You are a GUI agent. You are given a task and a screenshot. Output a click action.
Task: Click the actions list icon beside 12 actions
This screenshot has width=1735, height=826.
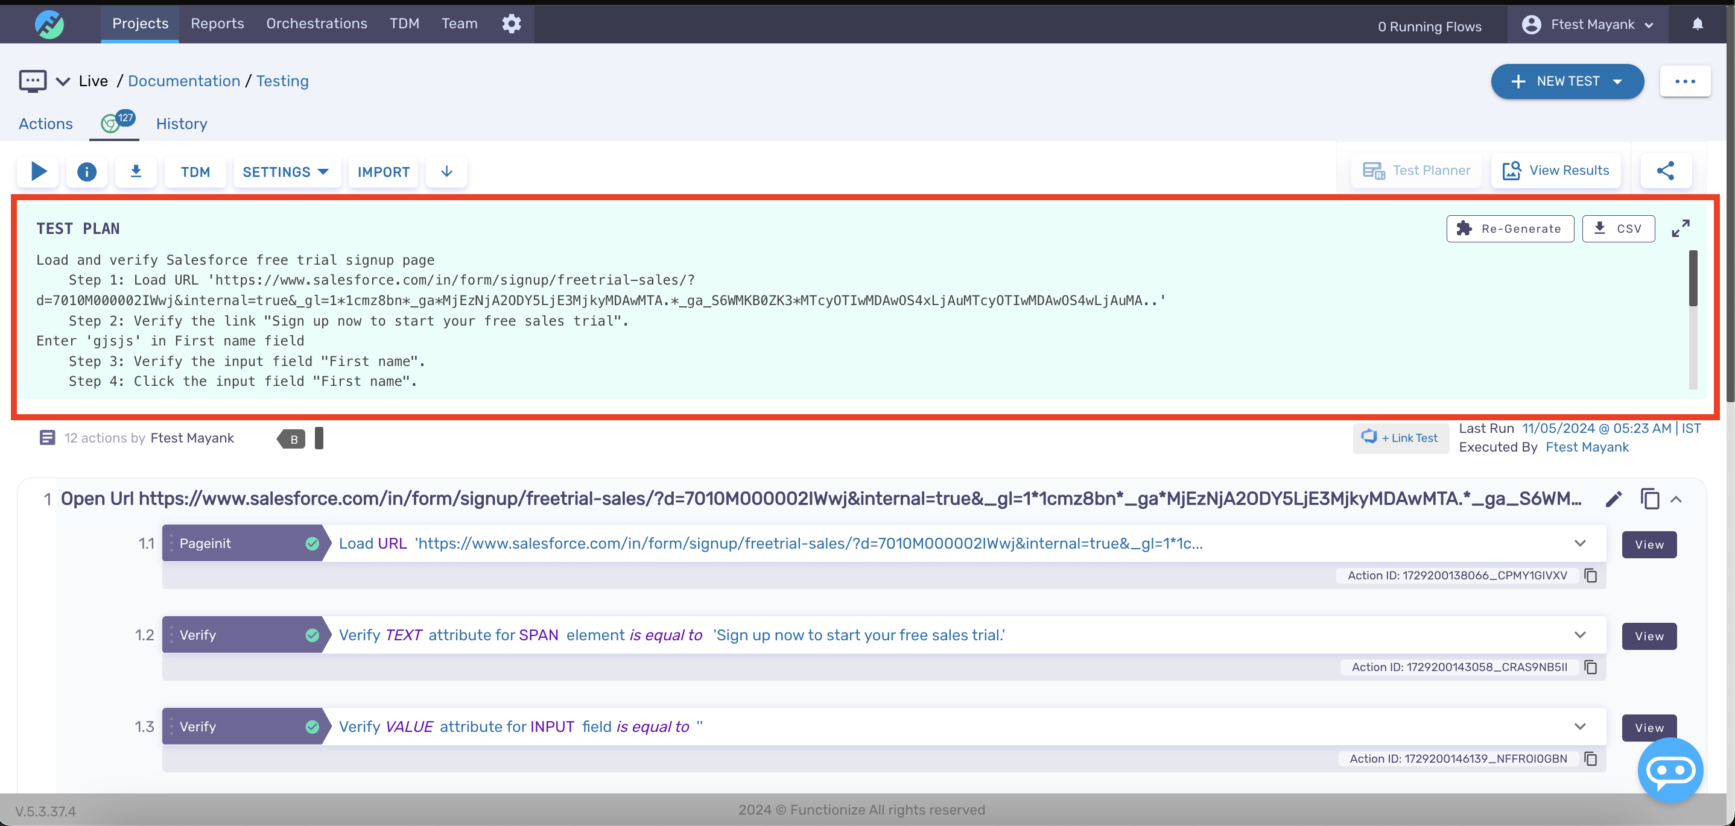(x=47, y=438)
